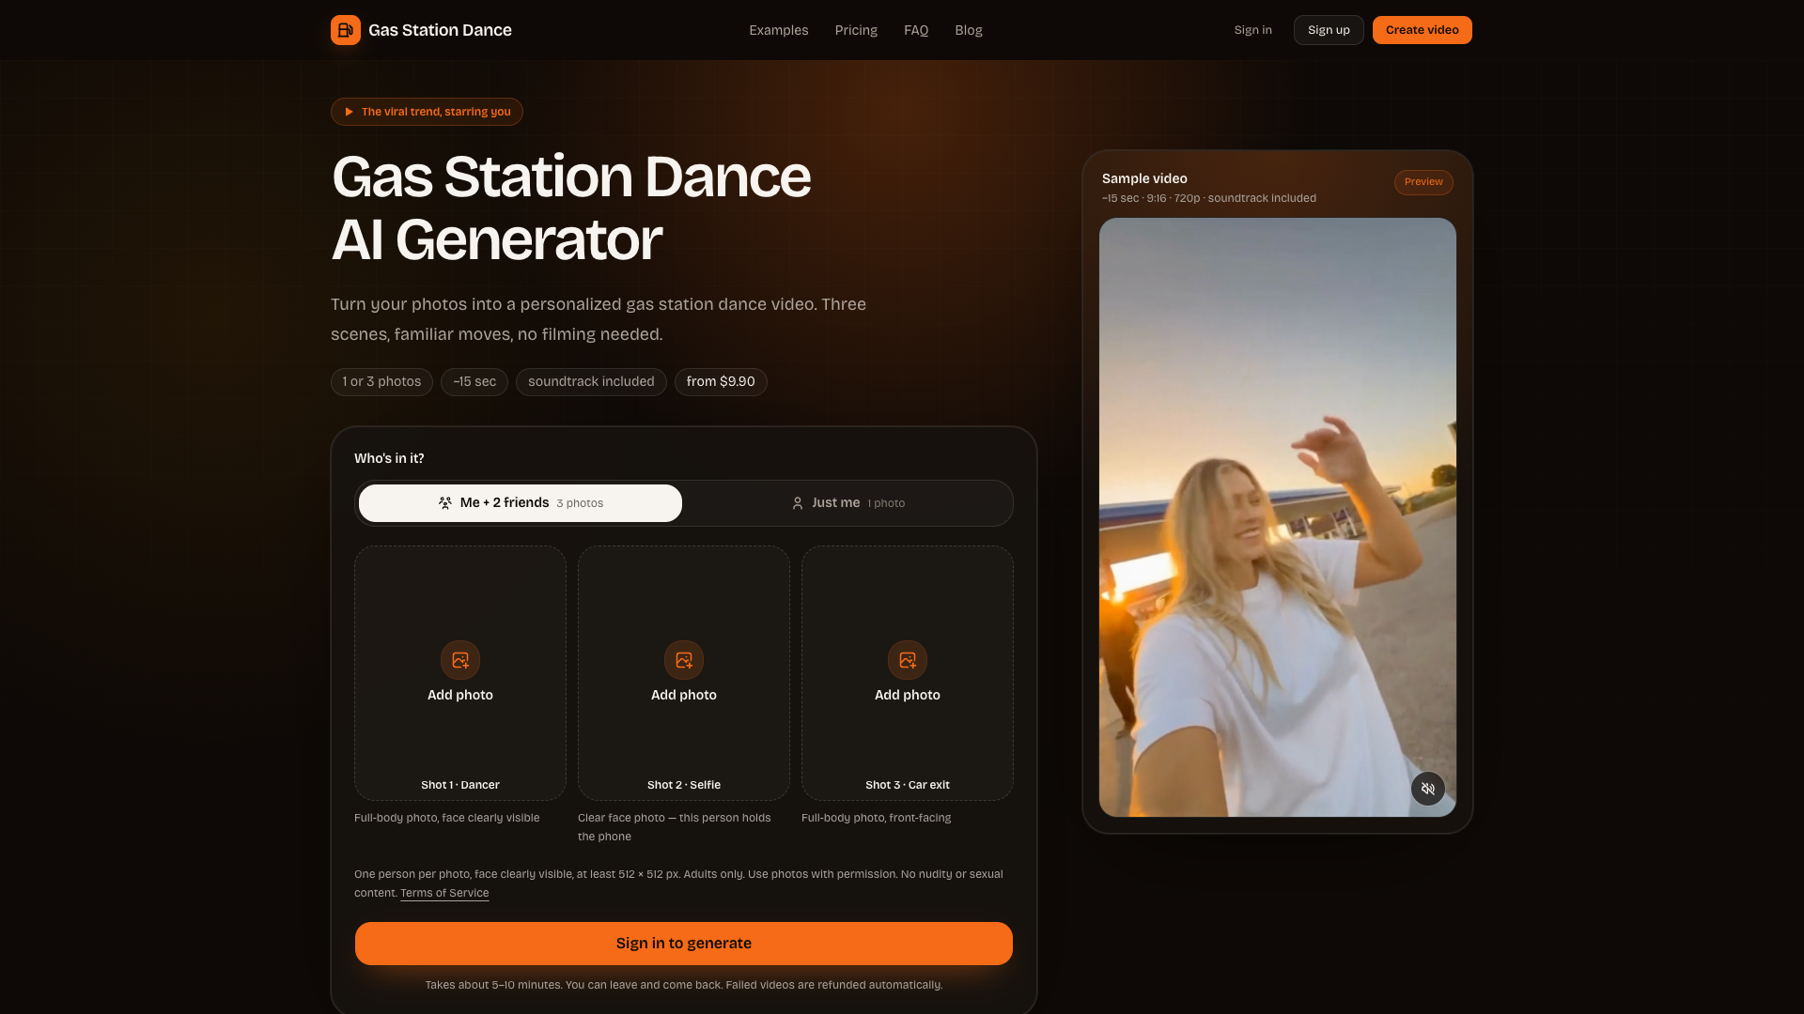Click the 'soundtrack included' chip
Viewport: 1804px width, 1014px height.
point(591,382)
